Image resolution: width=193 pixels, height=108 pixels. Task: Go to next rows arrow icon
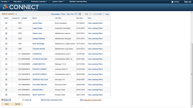pos(104,14)
